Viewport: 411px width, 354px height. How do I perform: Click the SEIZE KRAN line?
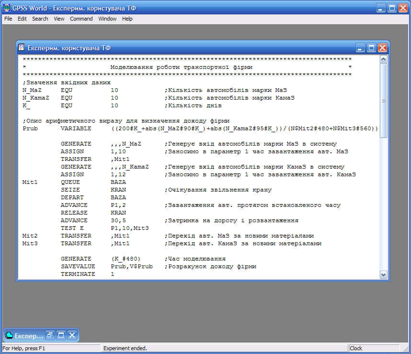click(x=166, y=190)
